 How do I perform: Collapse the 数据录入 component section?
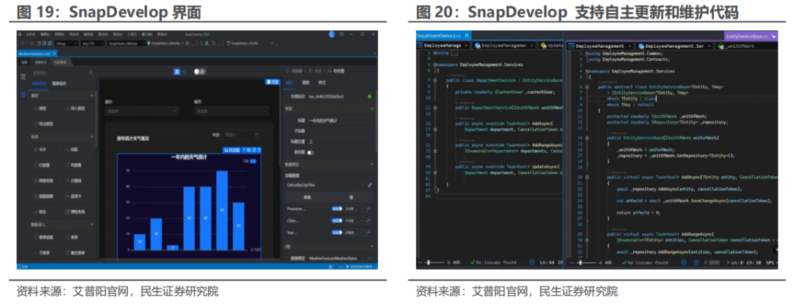point(92,224)
